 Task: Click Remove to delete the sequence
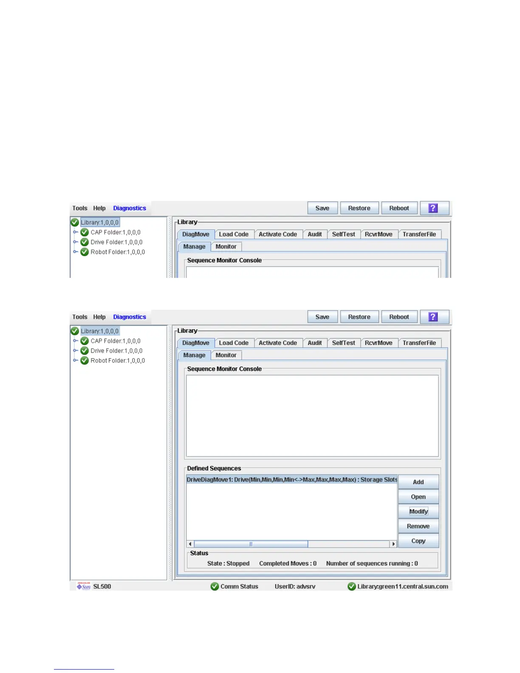click(x=418, y=526)
